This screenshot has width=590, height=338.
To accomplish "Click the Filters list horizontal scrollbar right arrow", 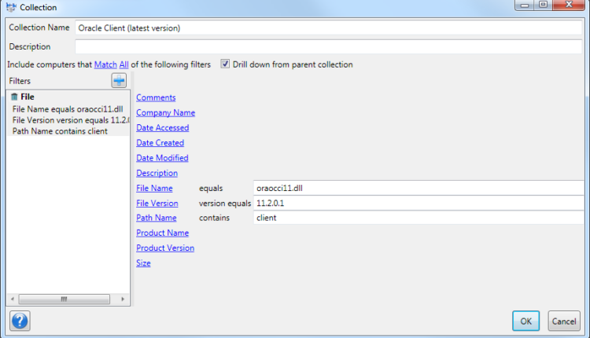I will coord(122,299).
